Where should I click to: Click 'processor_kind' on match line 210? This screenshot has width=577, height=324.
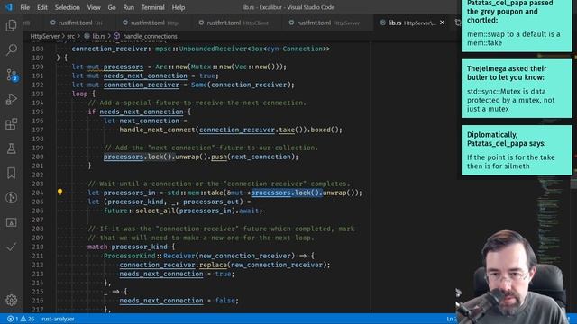point(139,247)
